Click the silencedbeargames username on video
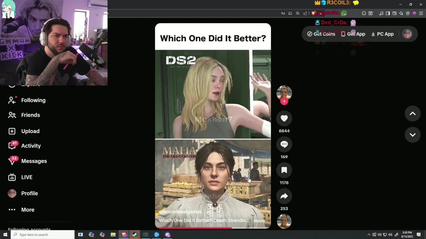This screenshot has width=426, height=239. coord(180,212)
